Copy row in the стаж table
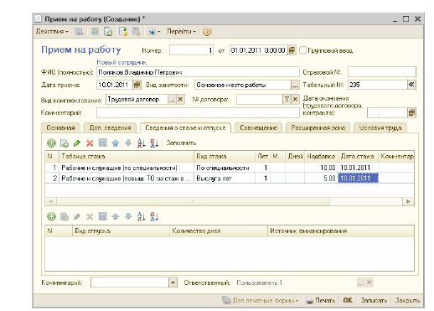This screenshot has width=434, height=311. [65, 143]
